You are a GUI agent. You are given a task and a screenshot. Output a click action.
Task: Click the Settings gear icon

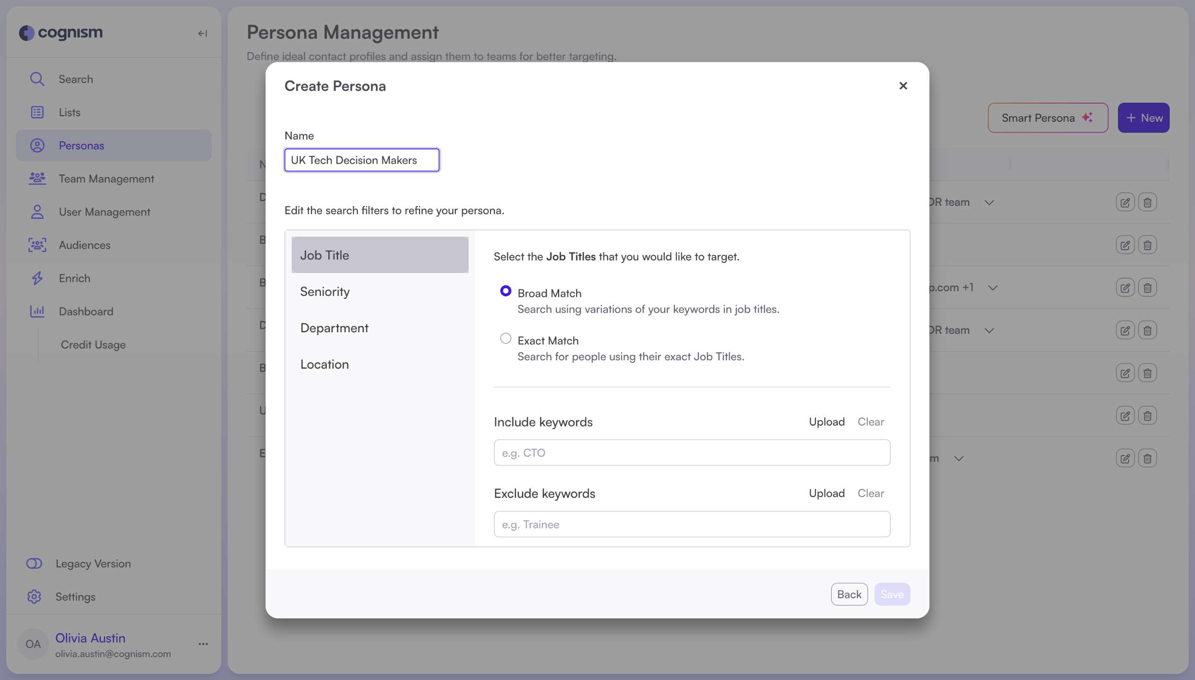click(x=34, y=596)
